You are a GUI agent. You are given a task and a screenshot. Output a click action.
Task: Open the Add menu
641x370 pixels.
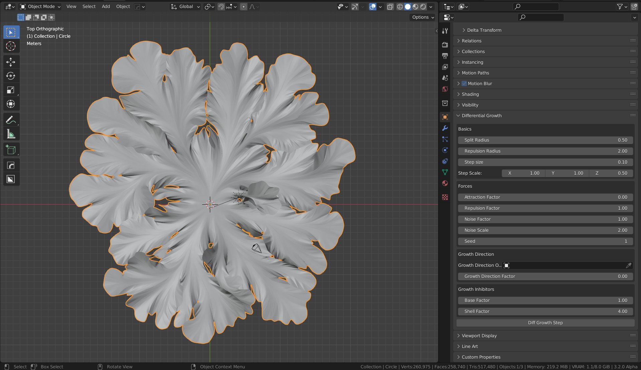[106, 6]
